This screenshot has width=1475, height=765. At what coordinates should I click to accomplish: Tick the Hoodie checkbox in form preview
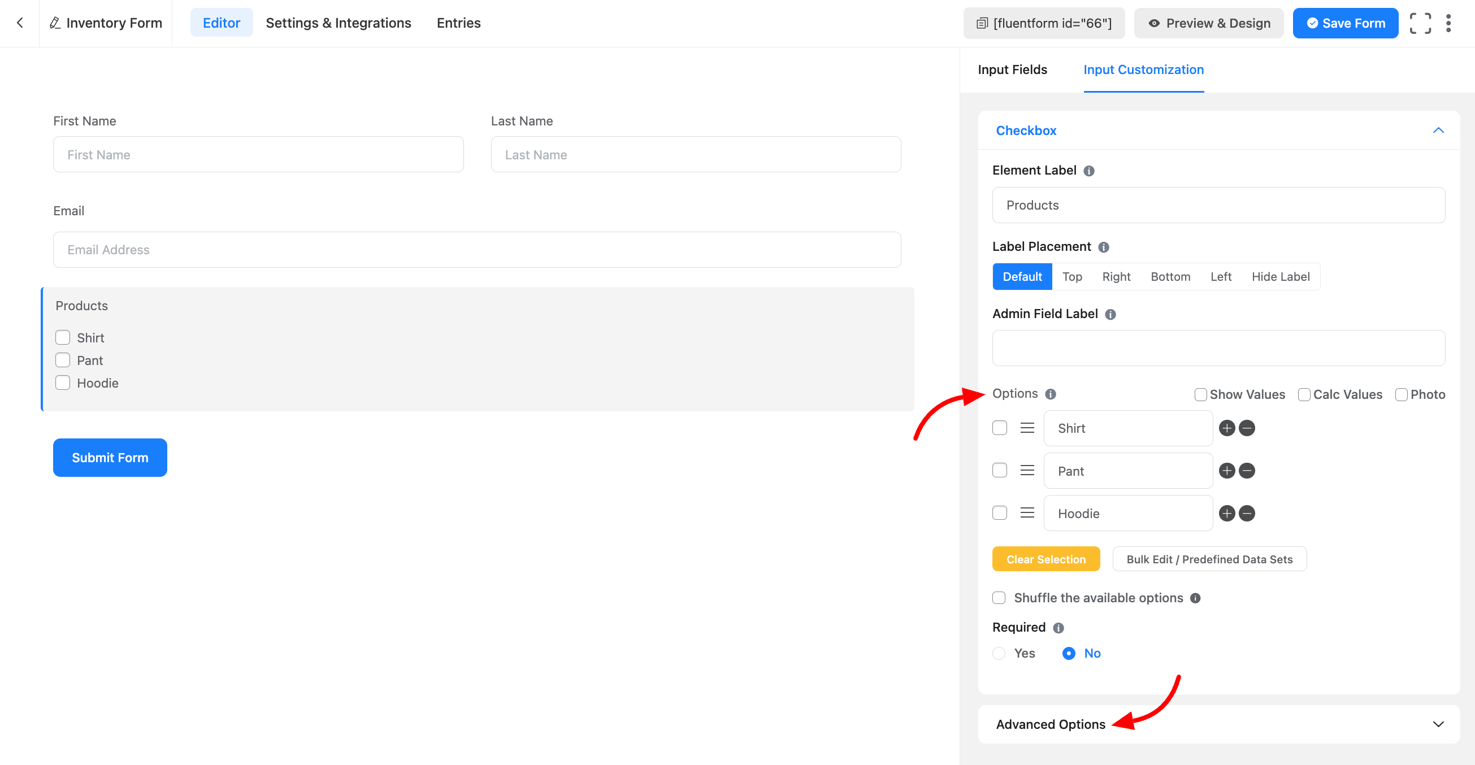[x=63, y=383]
